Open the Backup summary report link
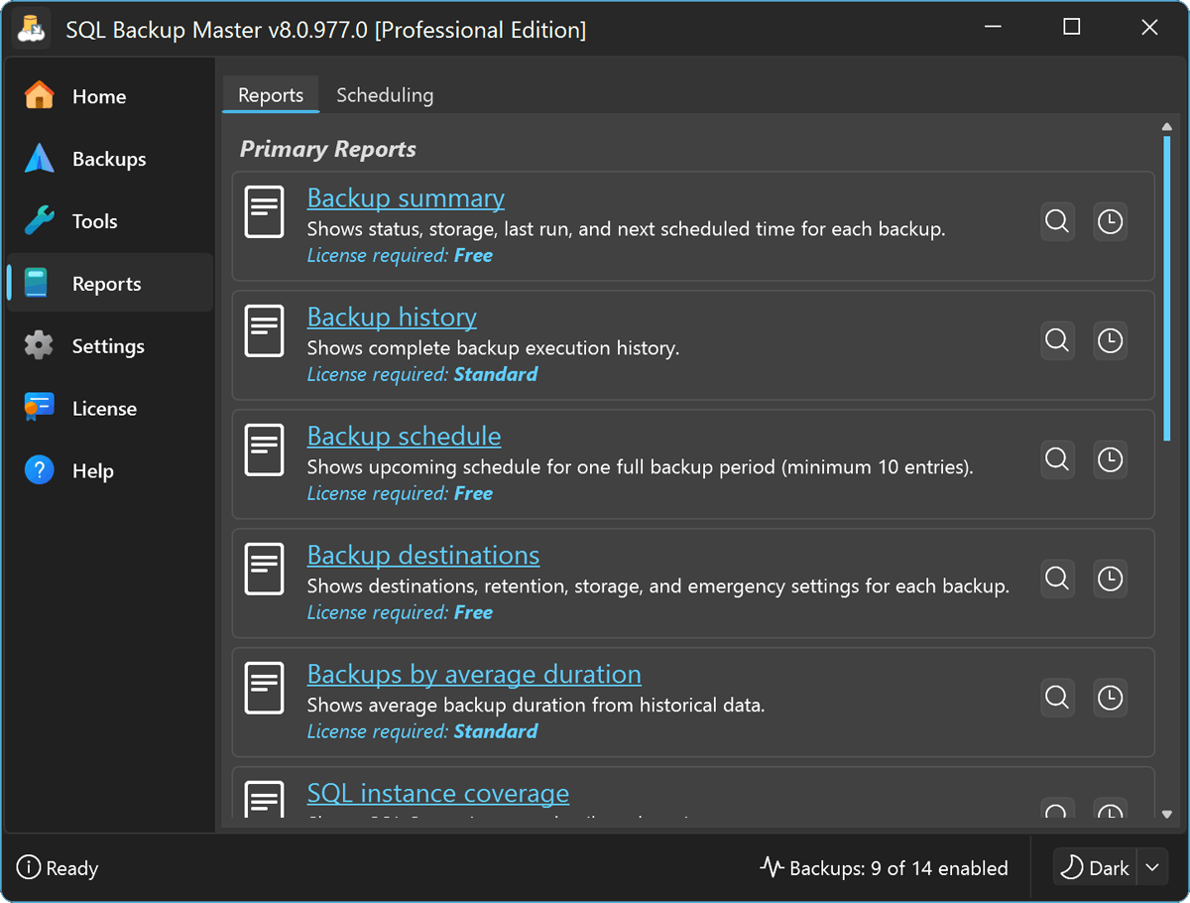Screen dimensions: 1190x903 [406, 197]
